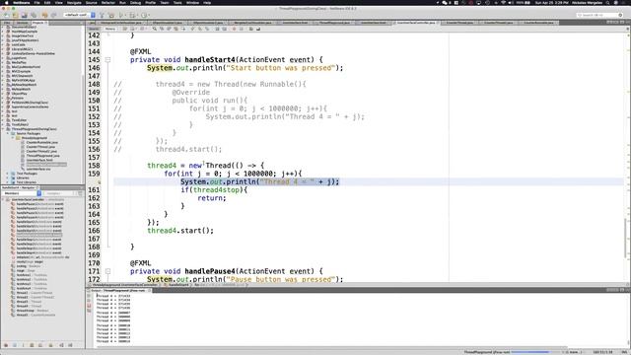Select ThreadPlayground.java in the Projects tree

coord(42,156)
